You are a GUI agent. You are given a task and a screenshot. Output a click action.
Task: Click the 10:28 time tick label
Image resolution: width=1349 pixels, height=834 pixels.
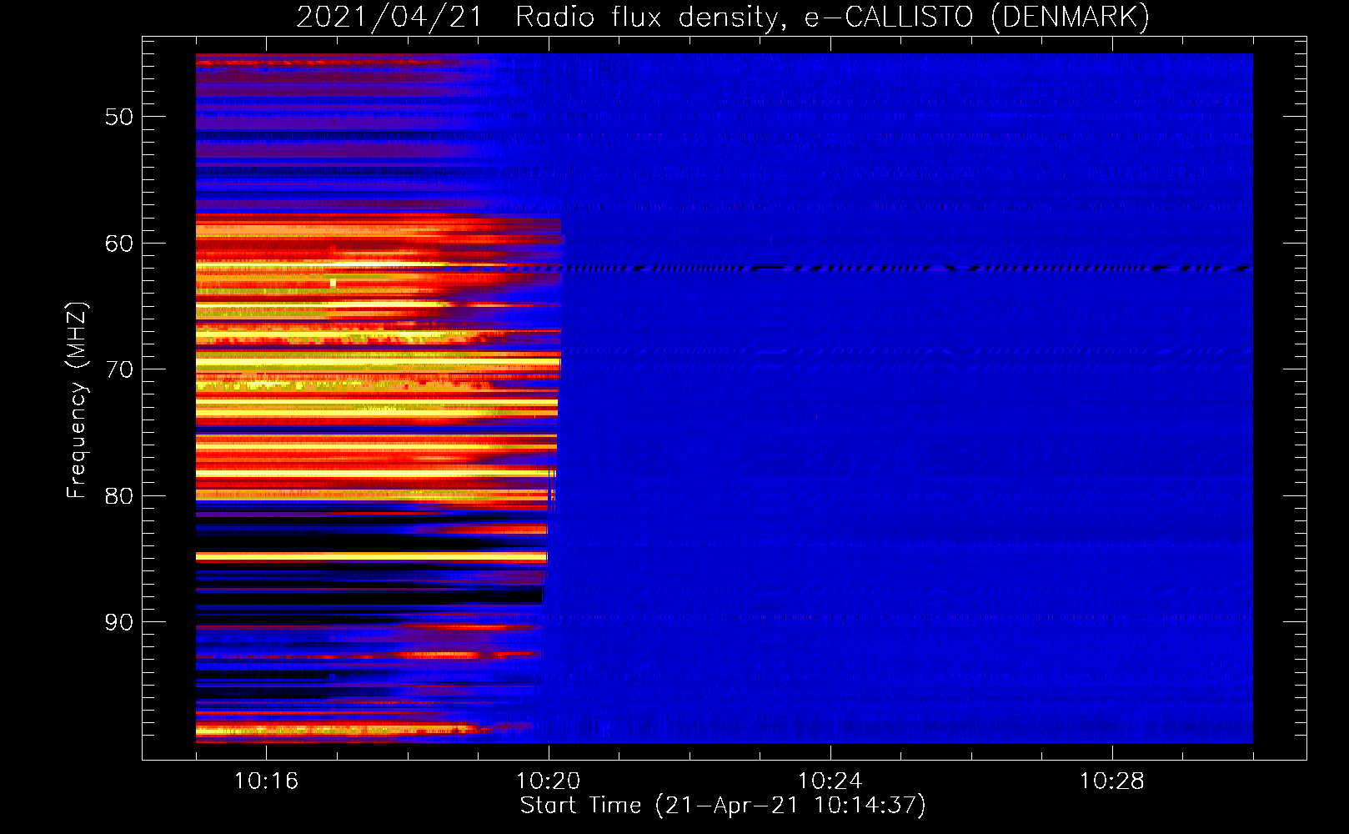pyautogui.click(x=1111, y=781)
